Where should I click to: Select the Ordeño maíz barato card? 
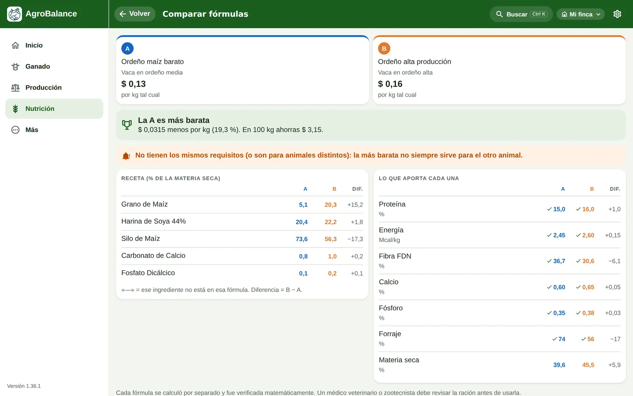coord(243,70)
